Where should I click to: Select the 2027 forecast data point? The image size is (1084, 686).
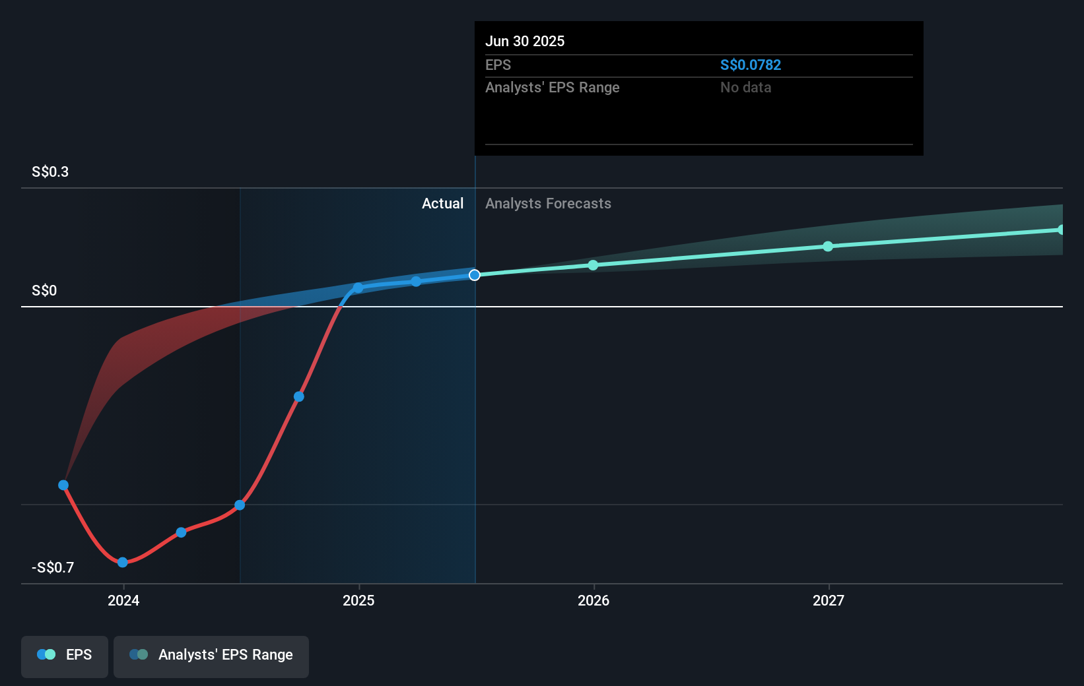(x=828, y=247)
